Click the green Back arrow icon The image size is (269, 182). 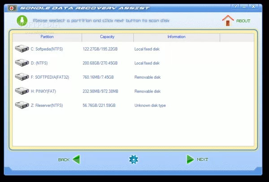(76, 159)
